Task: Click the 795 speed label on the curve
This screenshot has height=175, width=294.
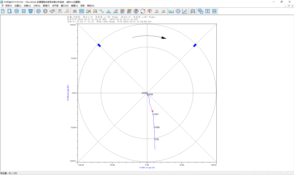Action: pyautogui.click(x=157, y=139)
